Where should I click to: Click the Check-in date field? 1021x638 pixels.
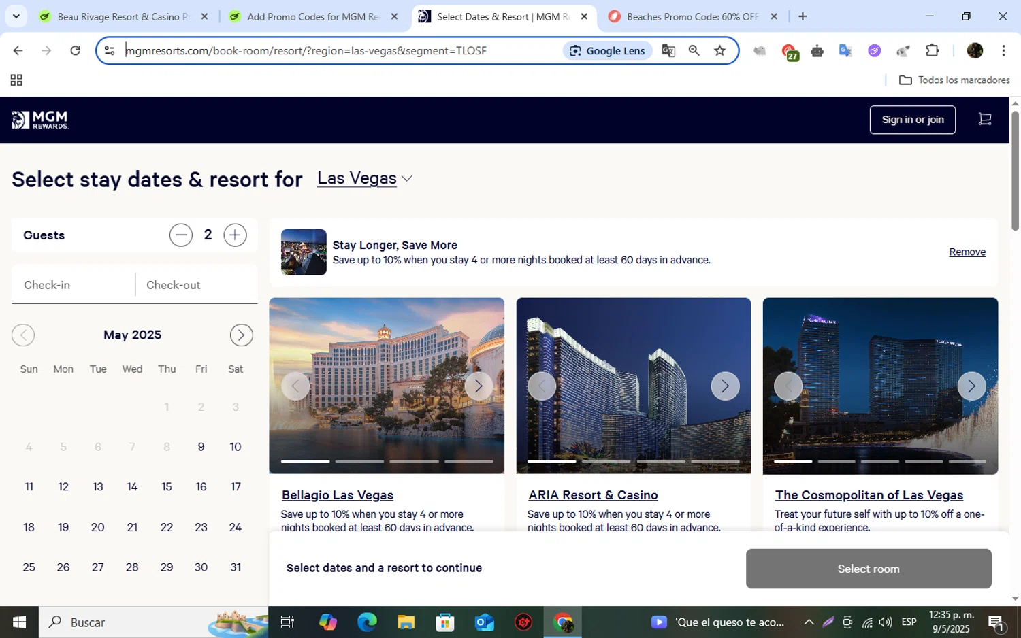click(74, 285)
